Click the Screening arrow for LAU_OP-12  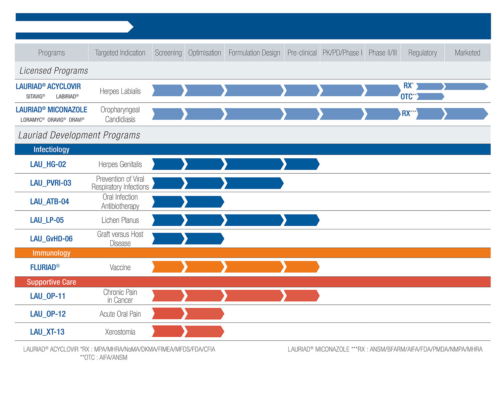168,314
